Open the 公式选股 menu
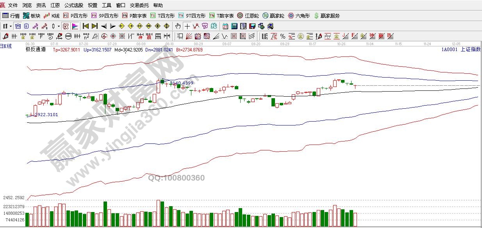 73,5
